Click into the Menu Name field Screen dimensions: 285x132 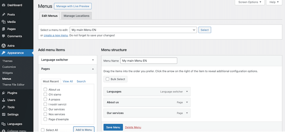pyautogui.click(x=149, y=61)
